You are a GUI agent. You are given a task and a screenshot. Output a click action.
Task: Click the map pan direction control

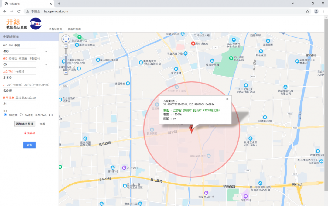tap(66, 39)
